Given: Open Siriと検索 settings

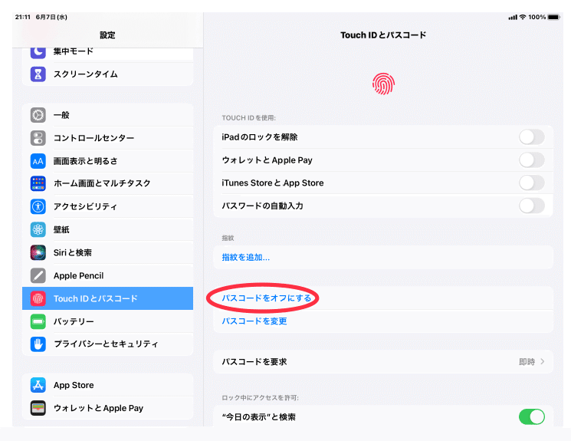Looking at the screenshot, I should tap(108, 252).
